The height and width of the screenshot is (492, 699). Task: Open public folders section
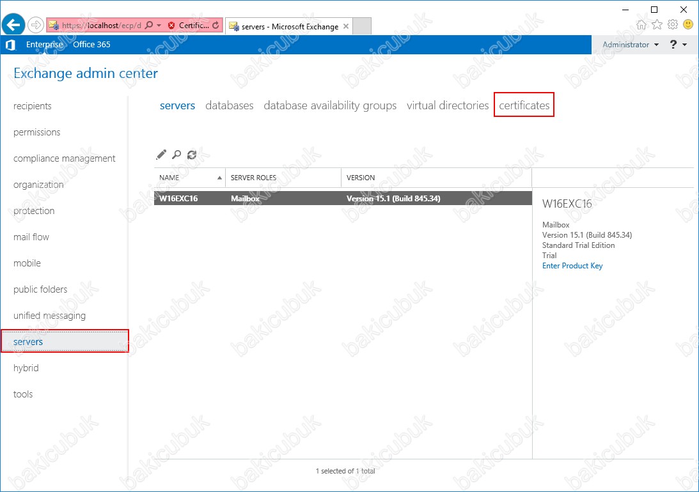[40, 289]
